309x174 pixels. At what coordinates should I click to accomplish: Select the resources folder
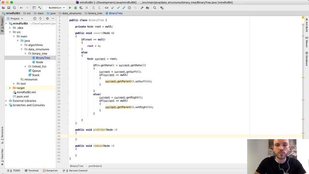tap(29, 79)
